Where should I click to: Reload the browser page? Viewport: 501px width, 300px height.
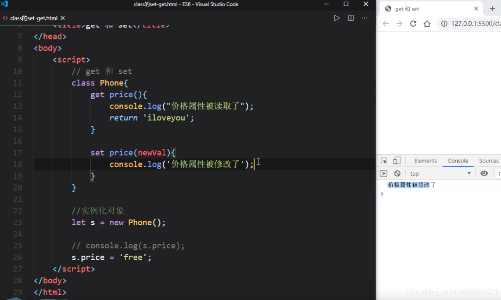pyautogui.click(x=413, y=24)
